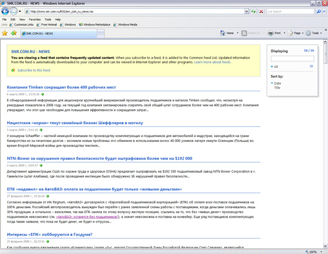Open a new blank tab
The image size is (328, 254).
101,33
